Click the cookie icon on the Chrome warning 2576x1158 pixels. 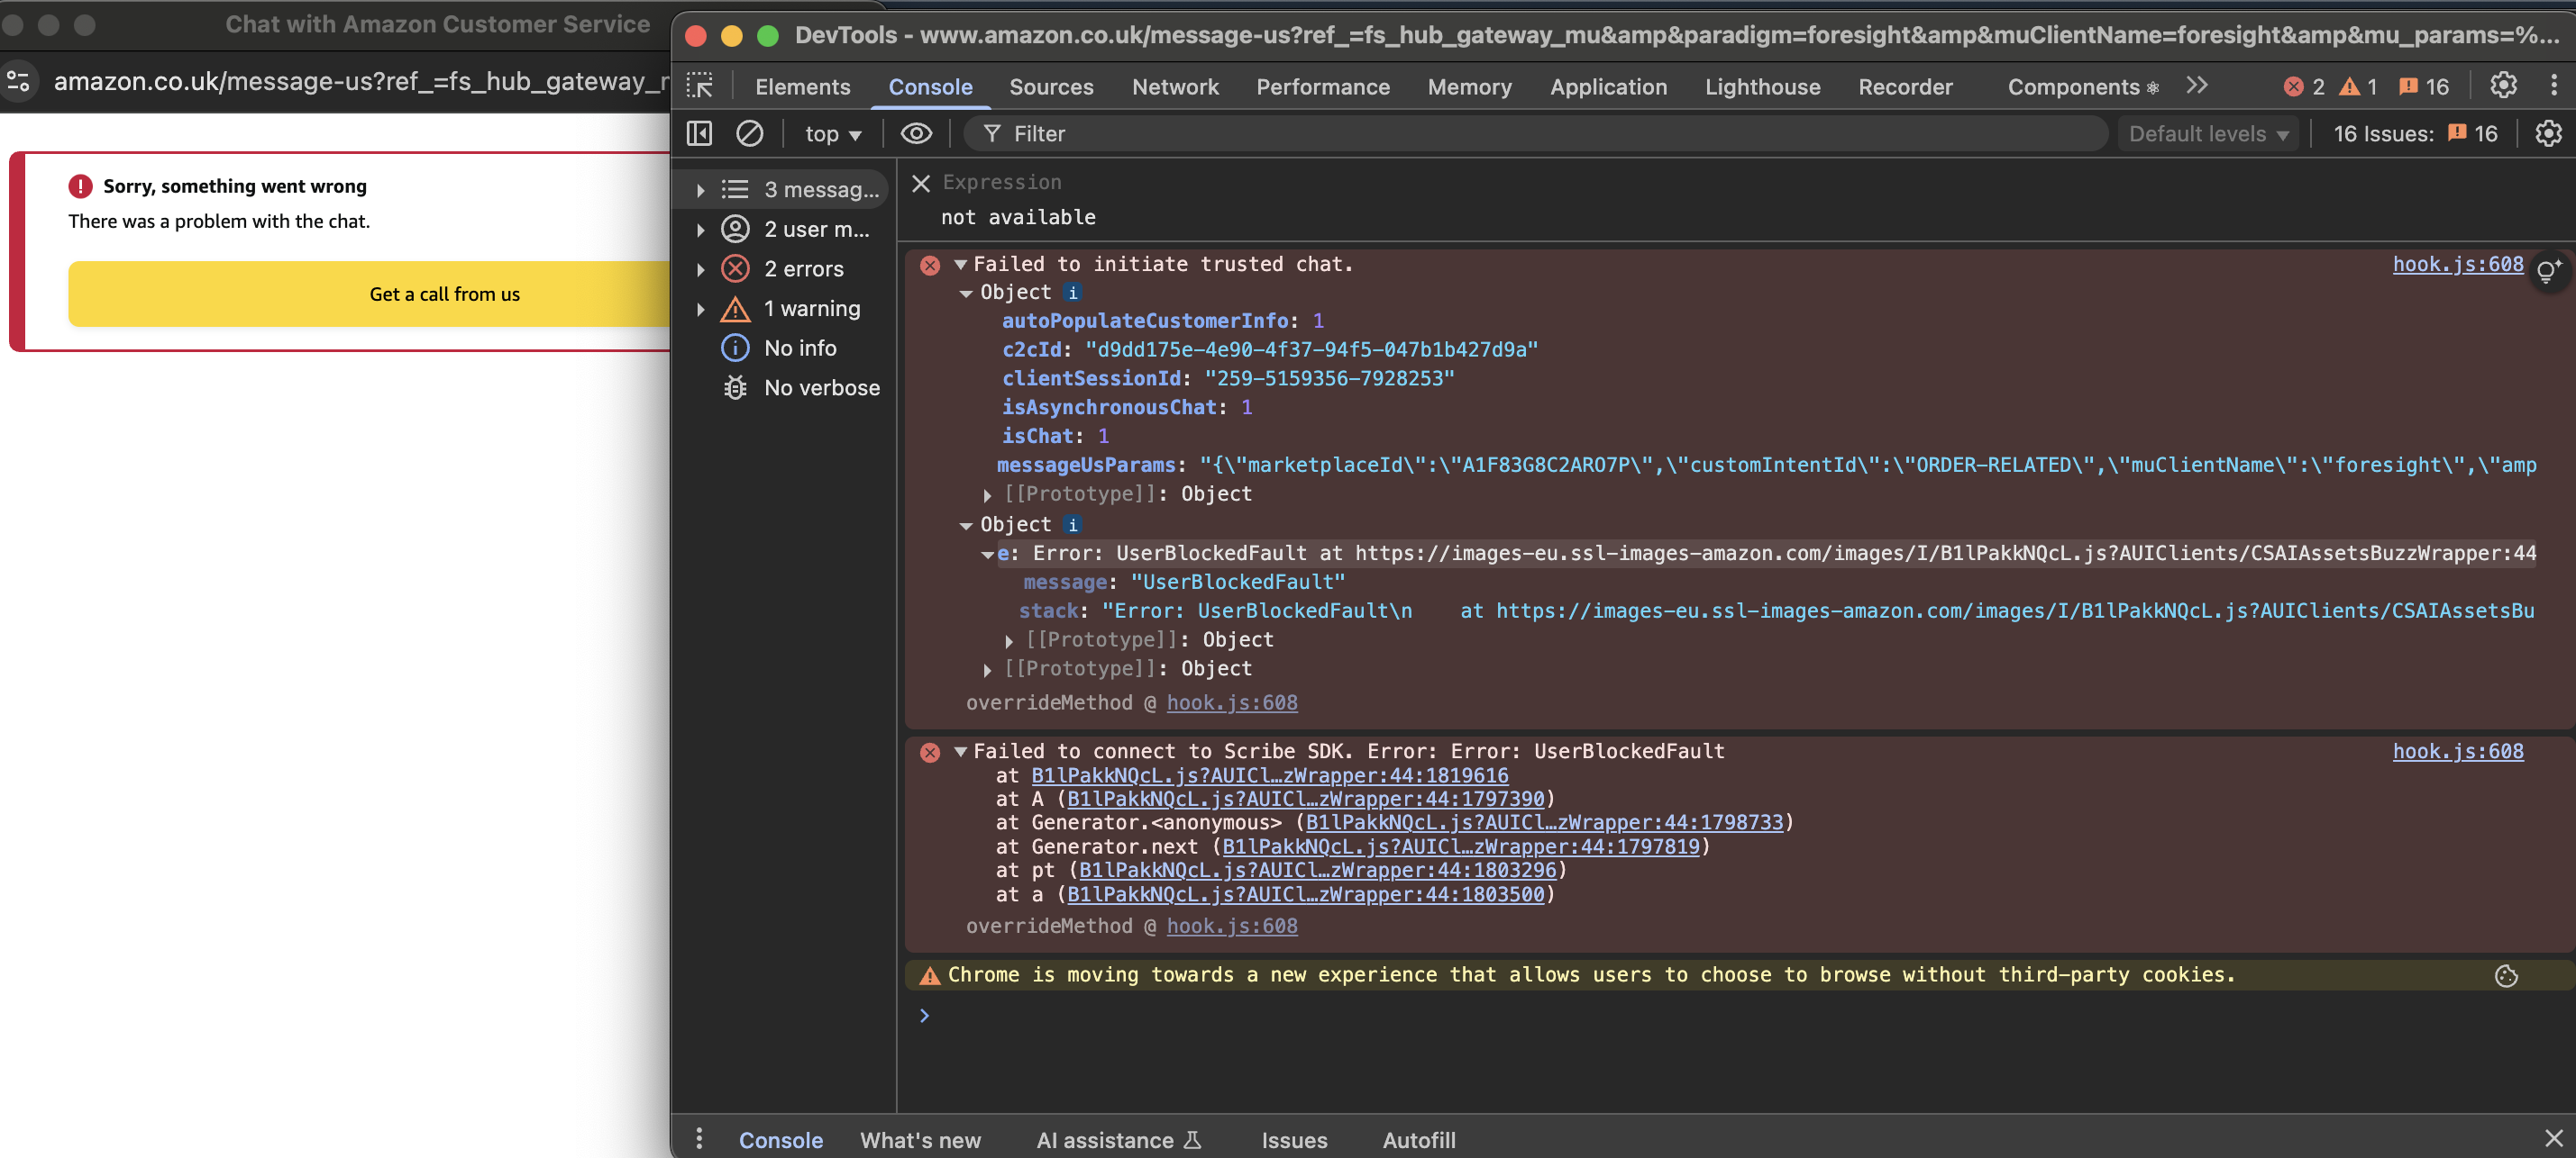click(2506, 976)
